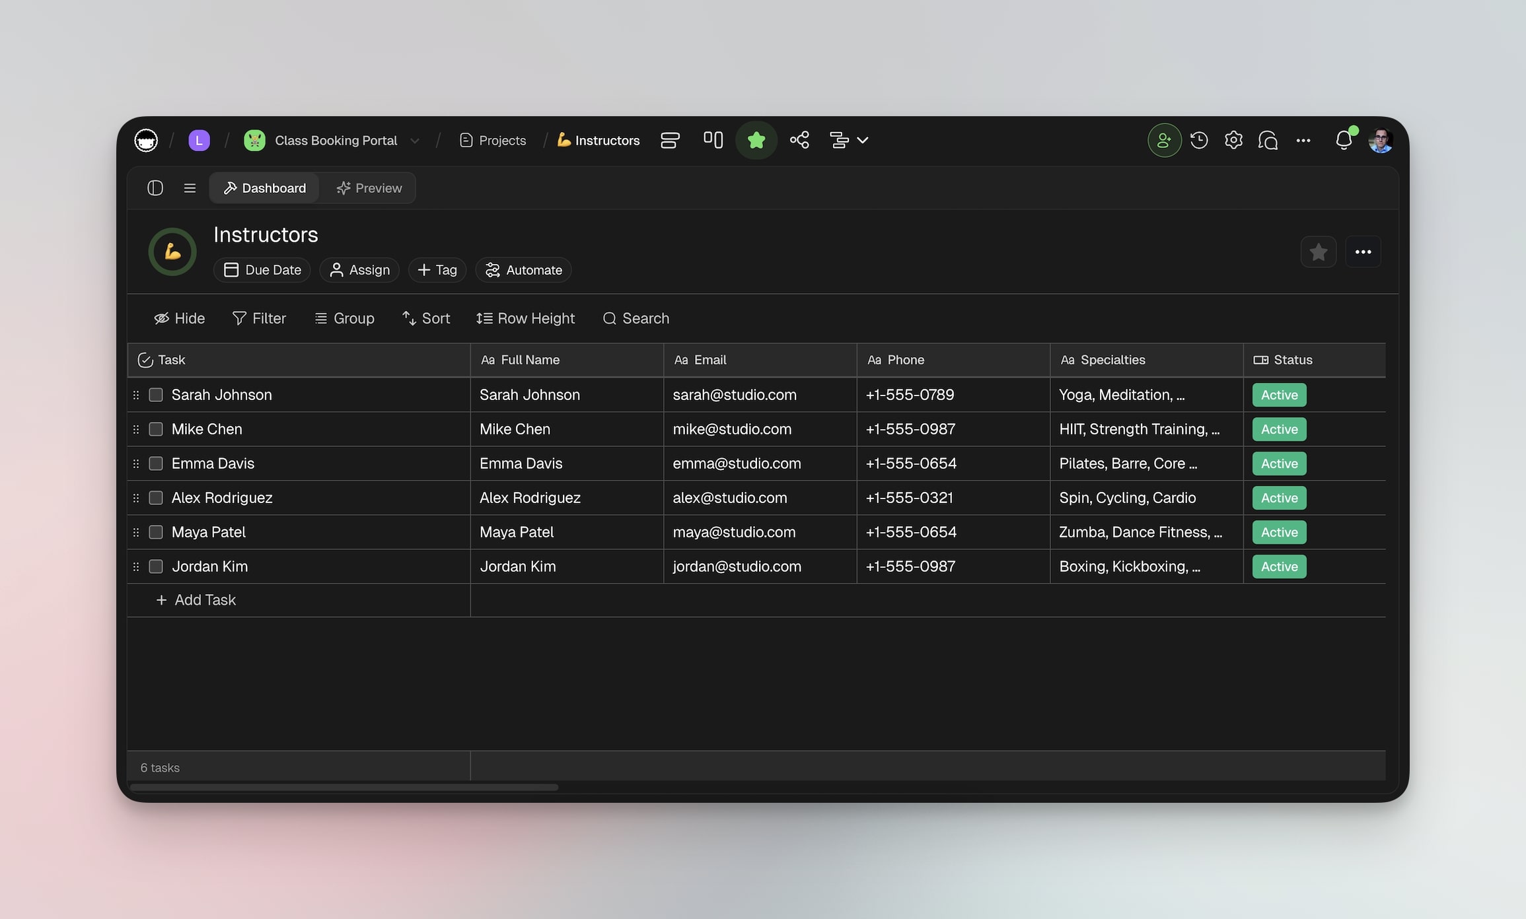Click the Add Task button

196,600
